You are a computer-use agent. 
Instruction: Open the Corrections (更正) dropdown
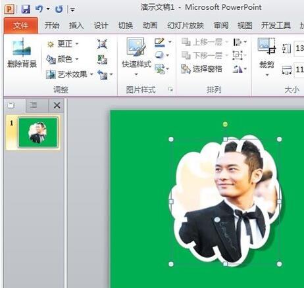coord(63,44)
